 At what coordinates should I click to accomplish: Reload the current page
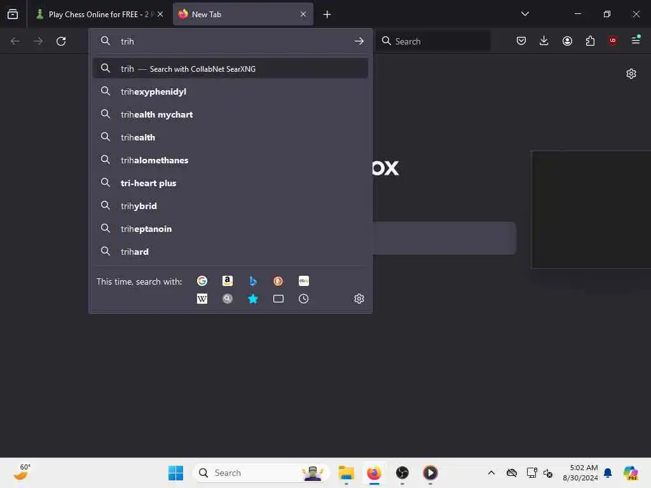pos(61,41)
